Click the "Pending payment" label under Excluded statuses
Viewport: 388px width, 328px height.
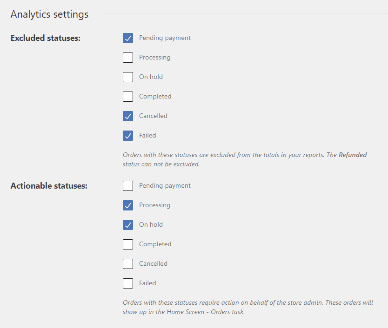coord(165,38)
